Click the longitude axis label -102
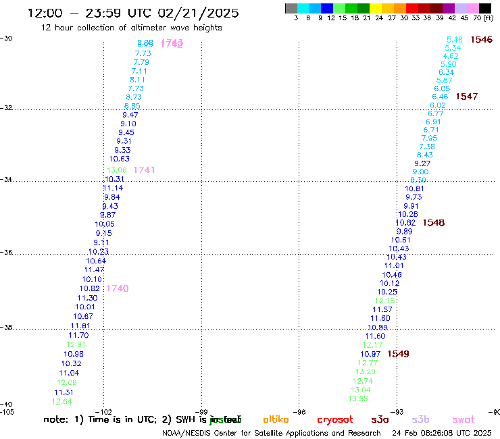 coord(103,412)
